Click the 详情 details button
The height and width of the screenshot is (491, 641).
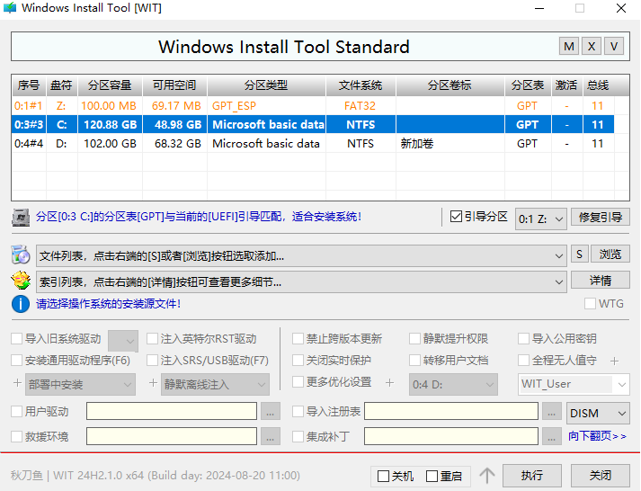(601, 281)
